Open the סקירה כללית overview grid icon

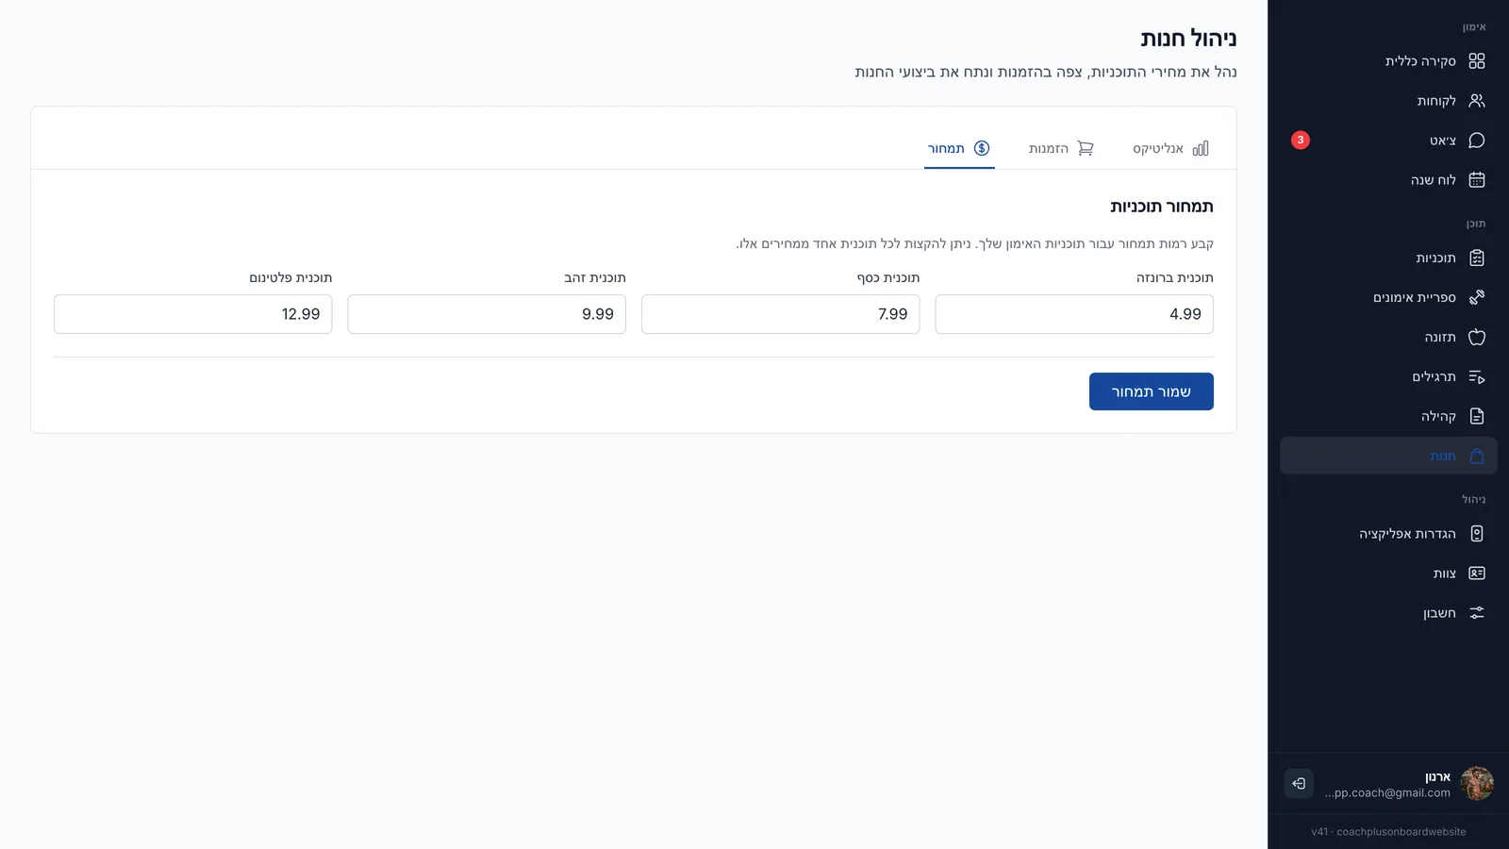(1477, 61)
